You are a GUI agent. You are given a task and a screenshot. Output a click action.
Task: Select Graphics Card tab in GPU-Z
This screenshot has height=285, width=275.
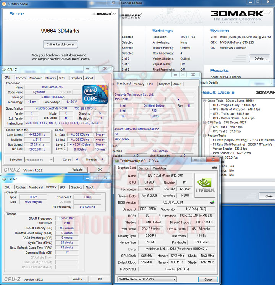[127, 168]
